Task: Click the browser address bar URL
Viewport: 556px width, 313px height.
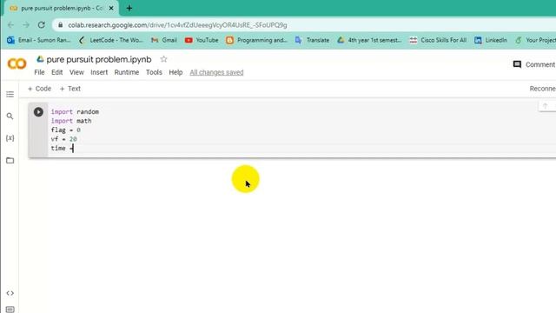Action: click(177, 25)
